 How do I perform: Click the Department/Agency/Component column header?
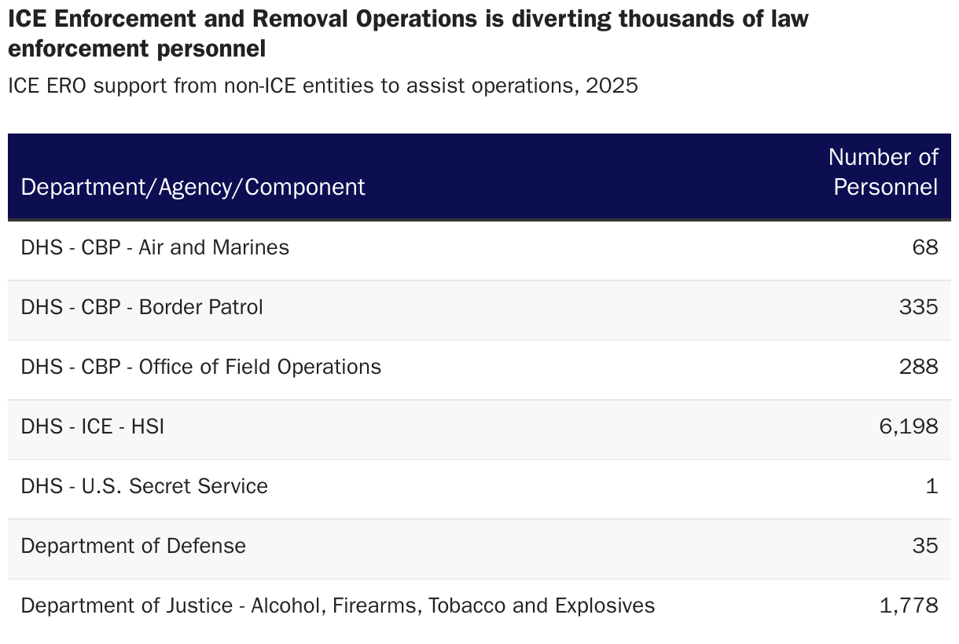193,187
